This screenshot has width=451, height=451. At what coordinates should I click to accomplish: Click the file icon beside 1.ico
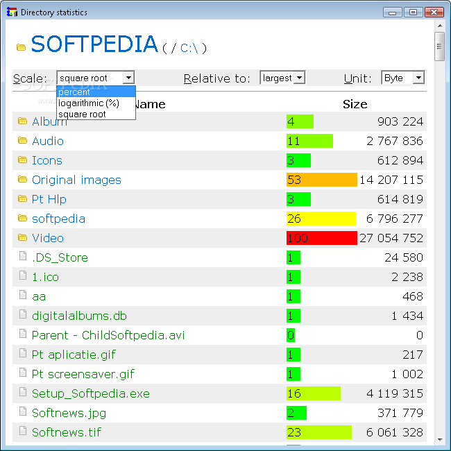point(23,275)
